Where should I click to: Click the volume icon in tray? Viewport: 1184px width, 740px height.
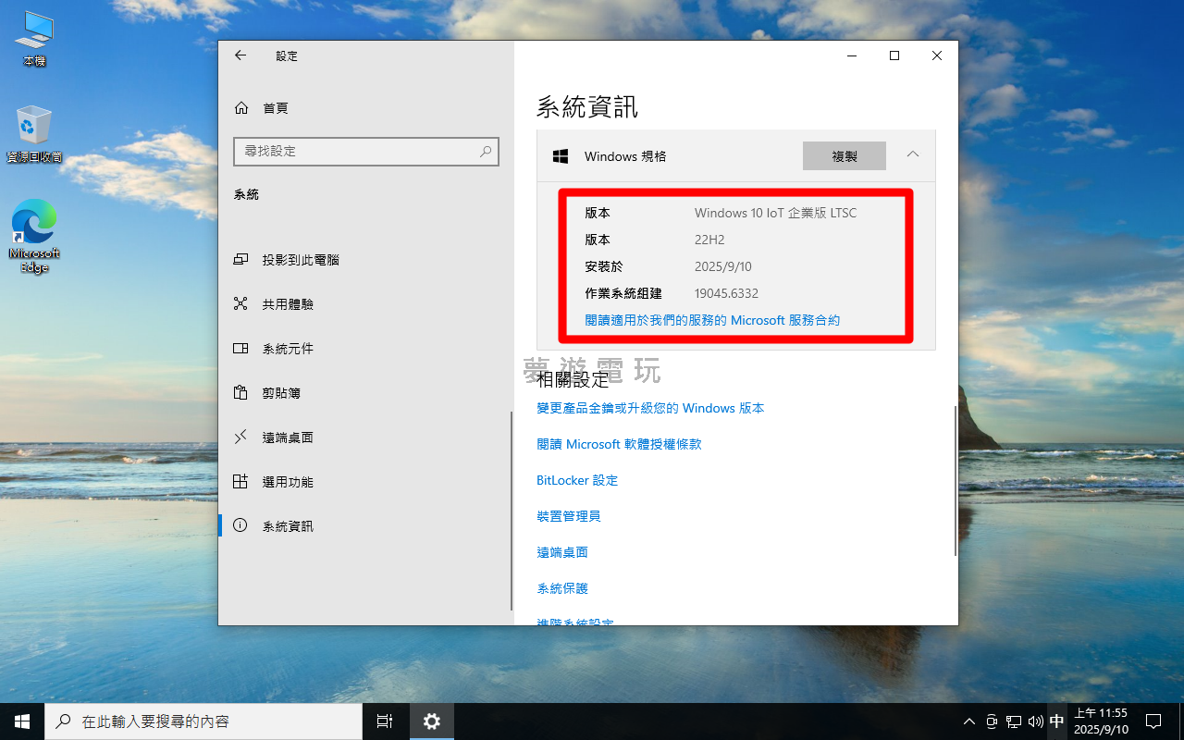tap(1035, 721)
